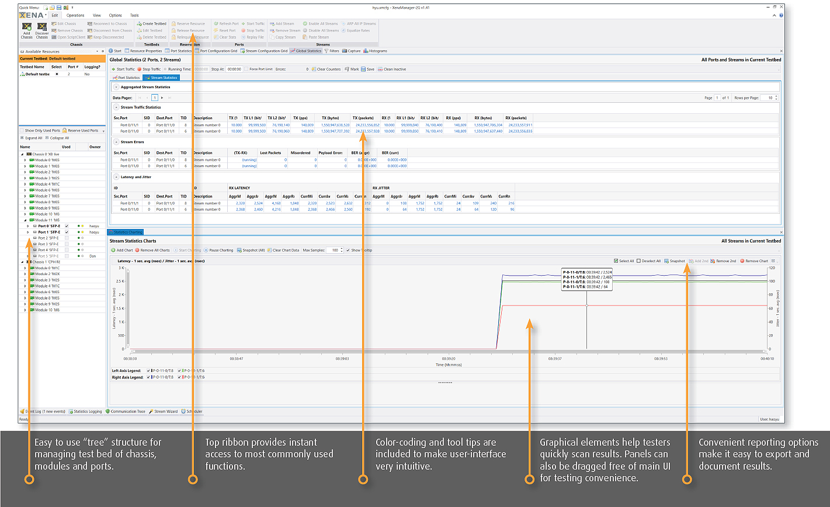Open the View ribbon tab
The image size is (830, 507).
pos(97,15)
